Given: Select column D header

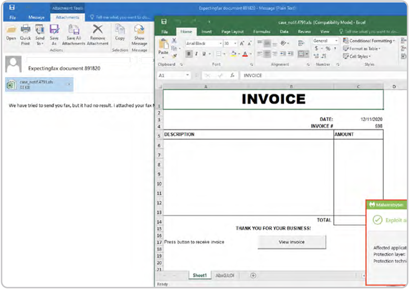Looking at the screenshot, I should pyautogui.click(x=395, y=86).
